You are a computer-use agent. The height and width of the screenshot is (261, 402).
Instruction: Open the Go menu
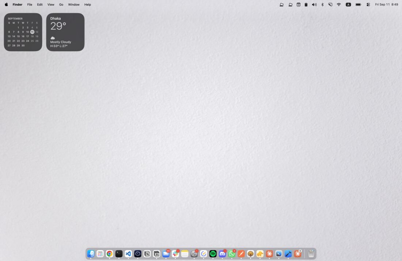(61, 5)
